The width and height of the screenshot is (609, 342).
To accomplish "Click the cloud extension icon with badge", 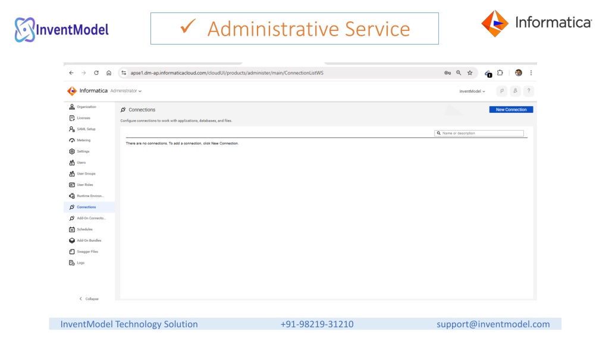I will [x=488, y=73].
